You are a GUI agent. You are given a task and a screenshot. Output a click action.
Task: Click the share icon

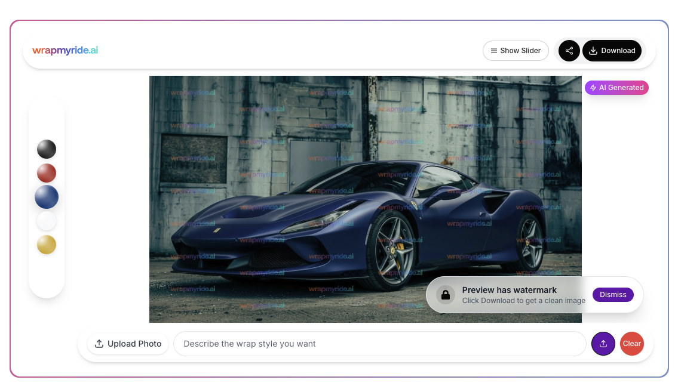569,51
